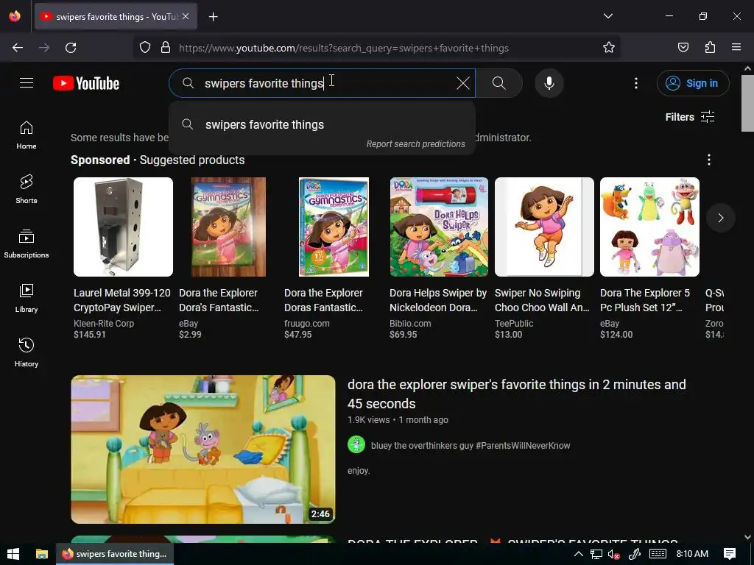Click the Firefox taskbar button
The height and width of the screenshot is (565, 754).
tap(115, 554)
